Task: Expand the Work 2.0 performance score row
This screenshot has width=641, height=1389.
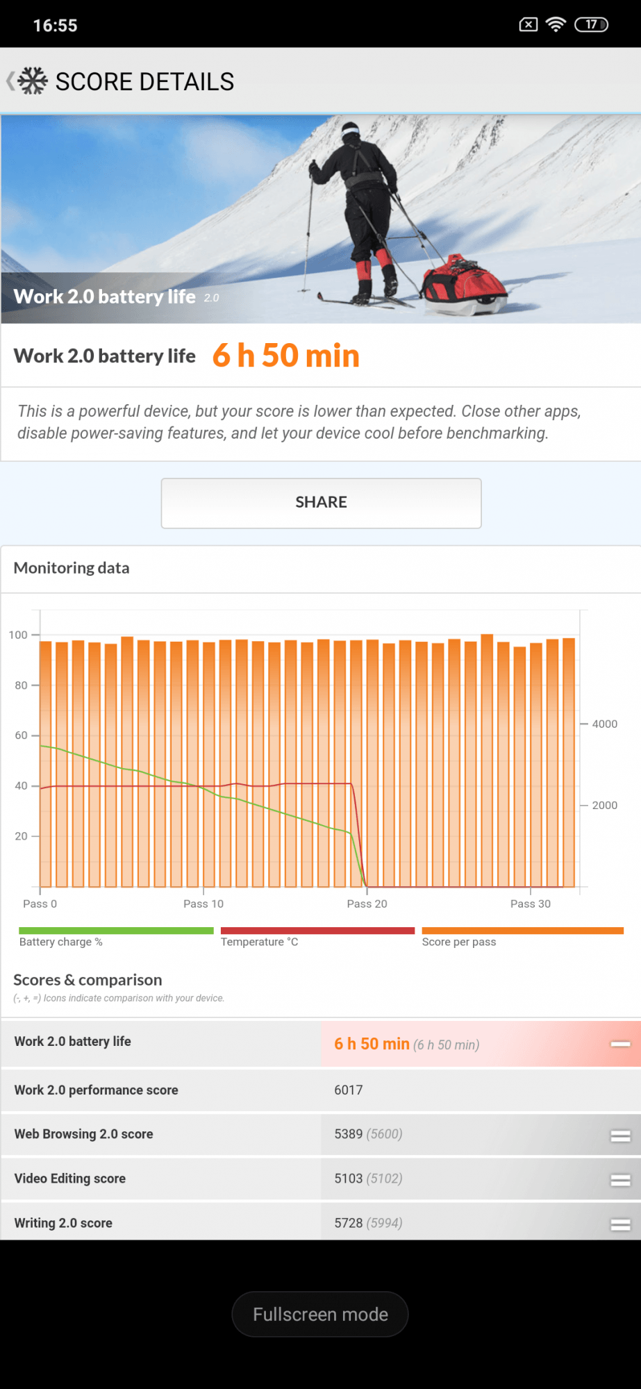Action: (160, 1090)
